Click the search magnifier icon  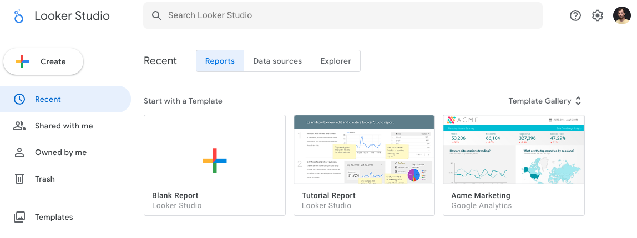pyautogui.click(x=157, y=15)
